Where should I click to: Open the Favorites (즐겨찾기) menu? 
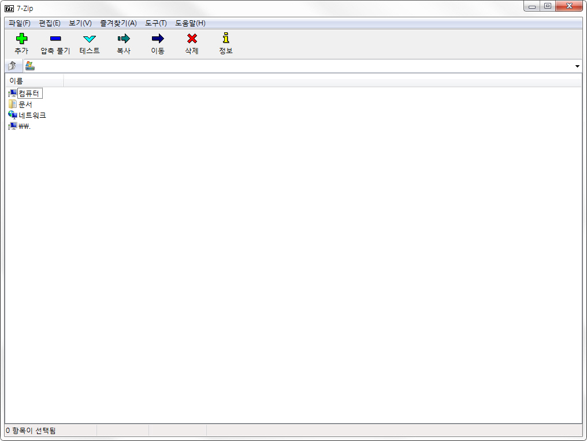point(118,23)
